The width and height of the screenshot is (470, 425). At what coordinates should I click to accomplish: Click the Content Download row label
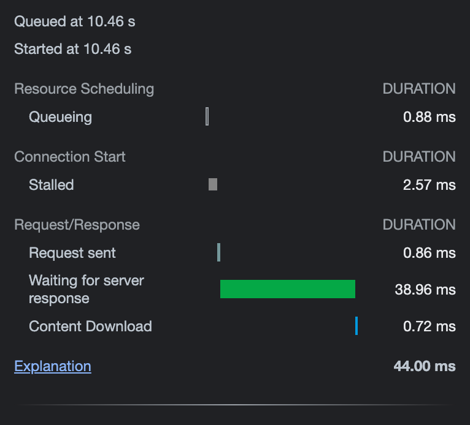[90, 326]
